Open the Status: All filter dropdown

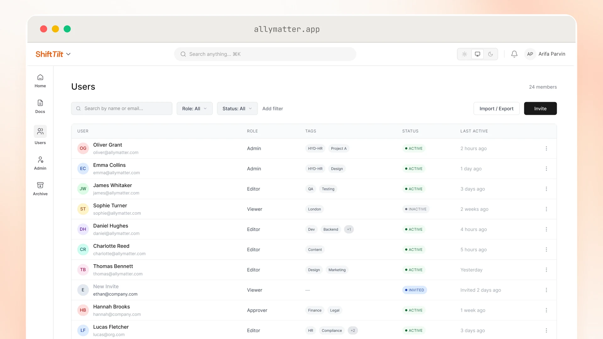pos(237,109)
